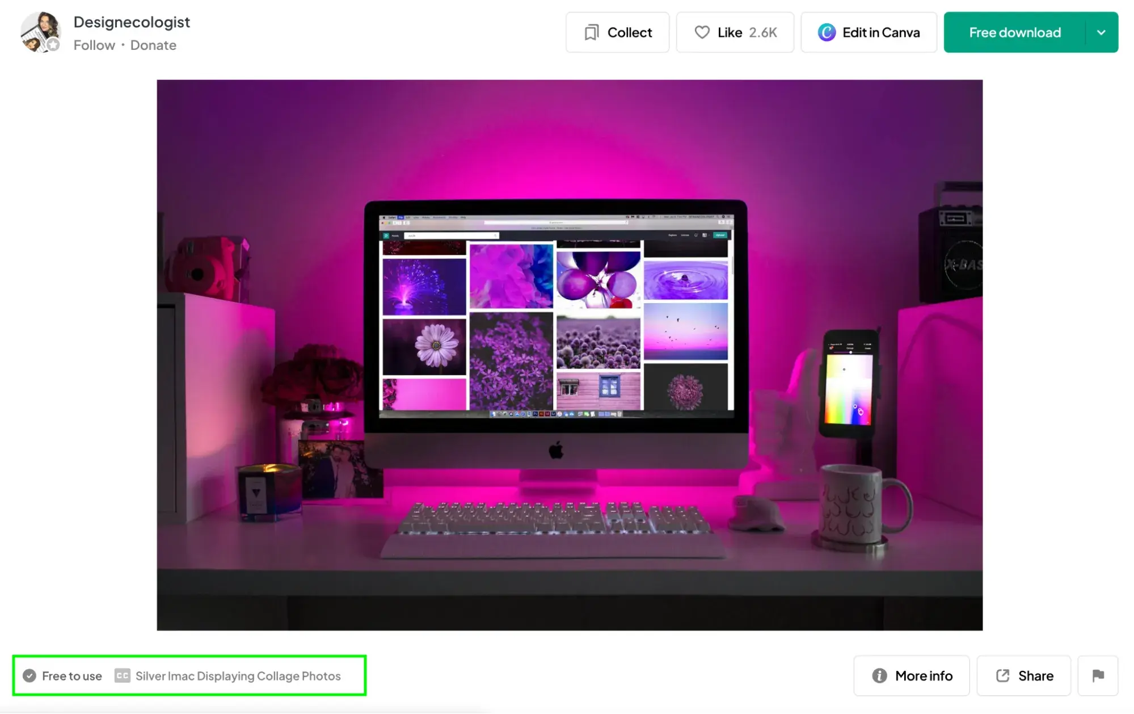The width and height of the screenshot is (1134, 714).
Task: Click the CC caption icon next to title
Action: 121,675
